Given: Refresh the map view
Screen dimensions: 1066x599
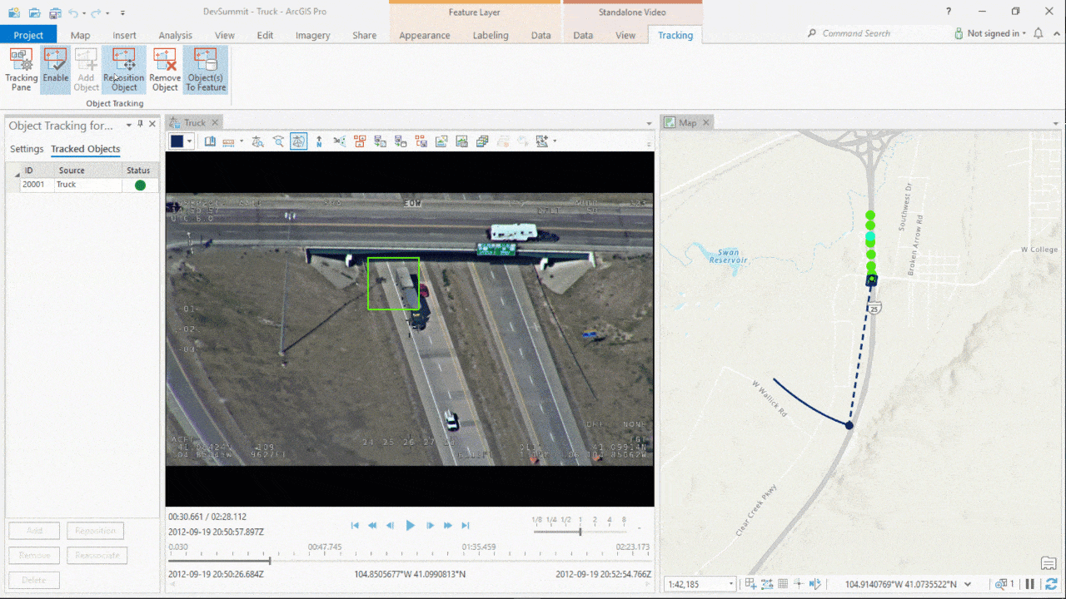Looking at the screenshot, I should point(1051,584).
